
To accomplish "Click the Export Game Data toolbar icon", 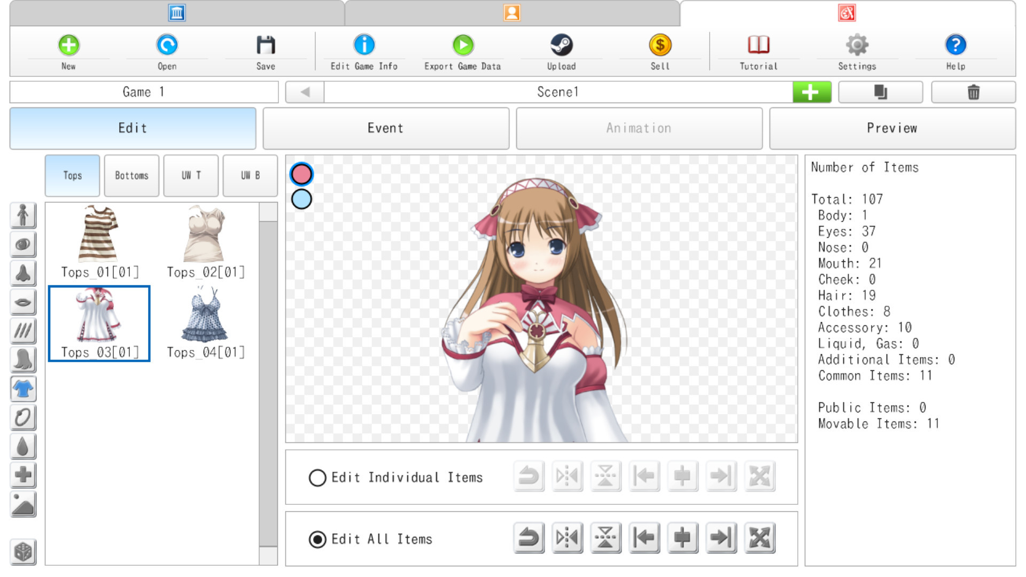I will click(x=463, y=45).
